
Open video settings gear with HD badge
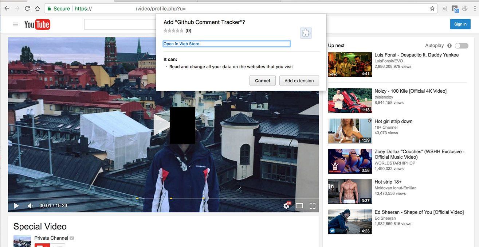(287, 205)
